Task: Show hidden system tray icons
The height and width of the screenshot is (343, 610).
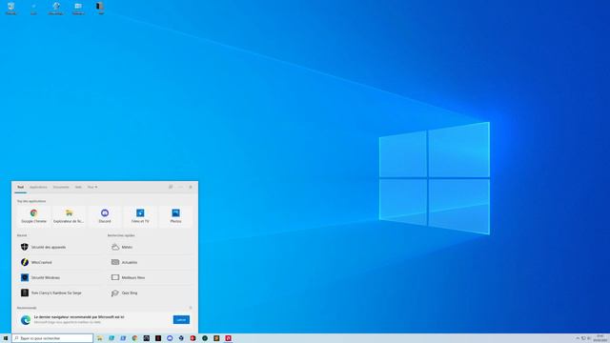Action: point(578,338)
